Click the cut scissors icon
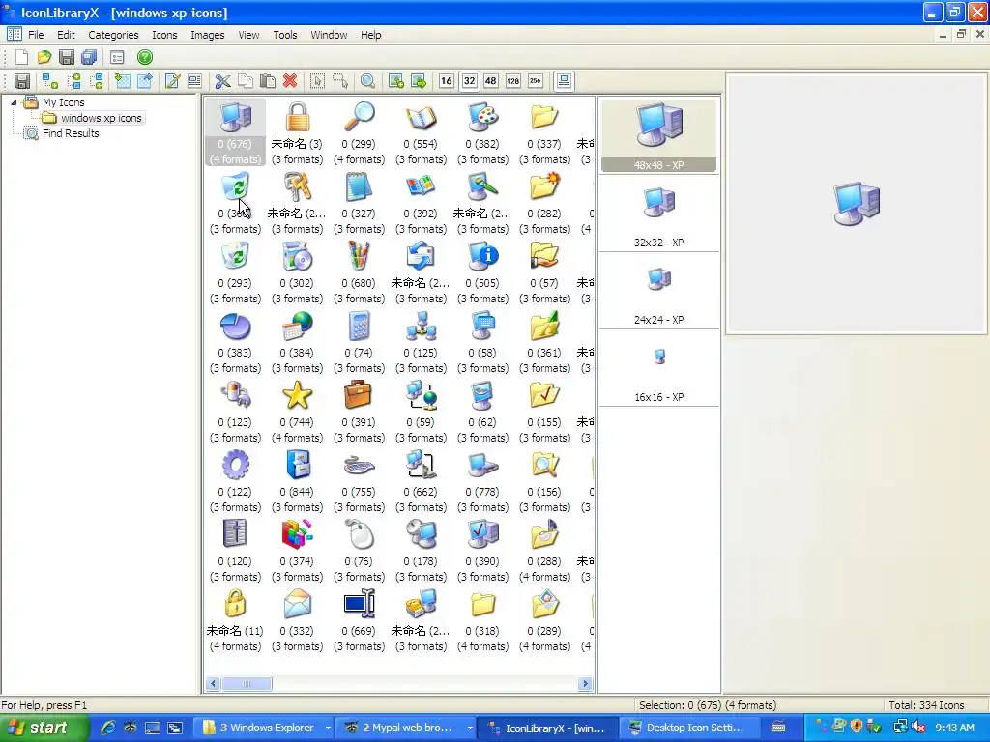 click(x=222, y=81)
